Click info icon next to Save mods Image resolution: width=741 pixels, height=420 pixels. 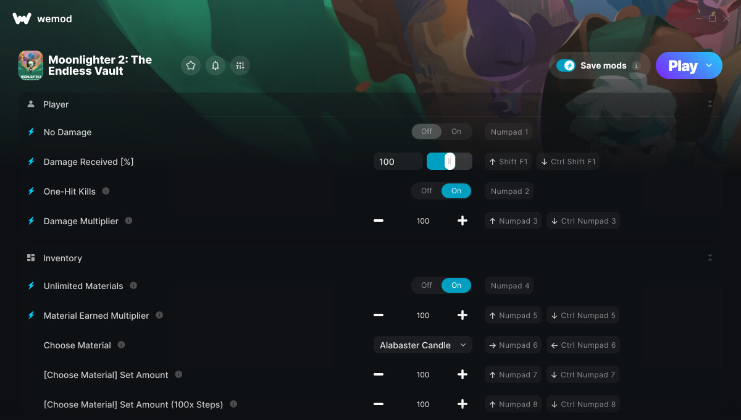[636, 65]
